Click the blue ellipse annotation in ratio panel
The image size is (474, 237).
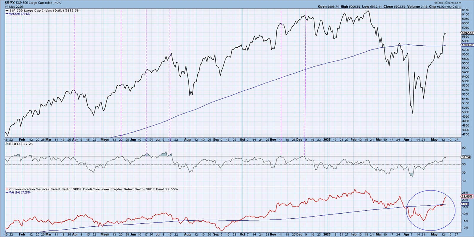coord(455,210)
